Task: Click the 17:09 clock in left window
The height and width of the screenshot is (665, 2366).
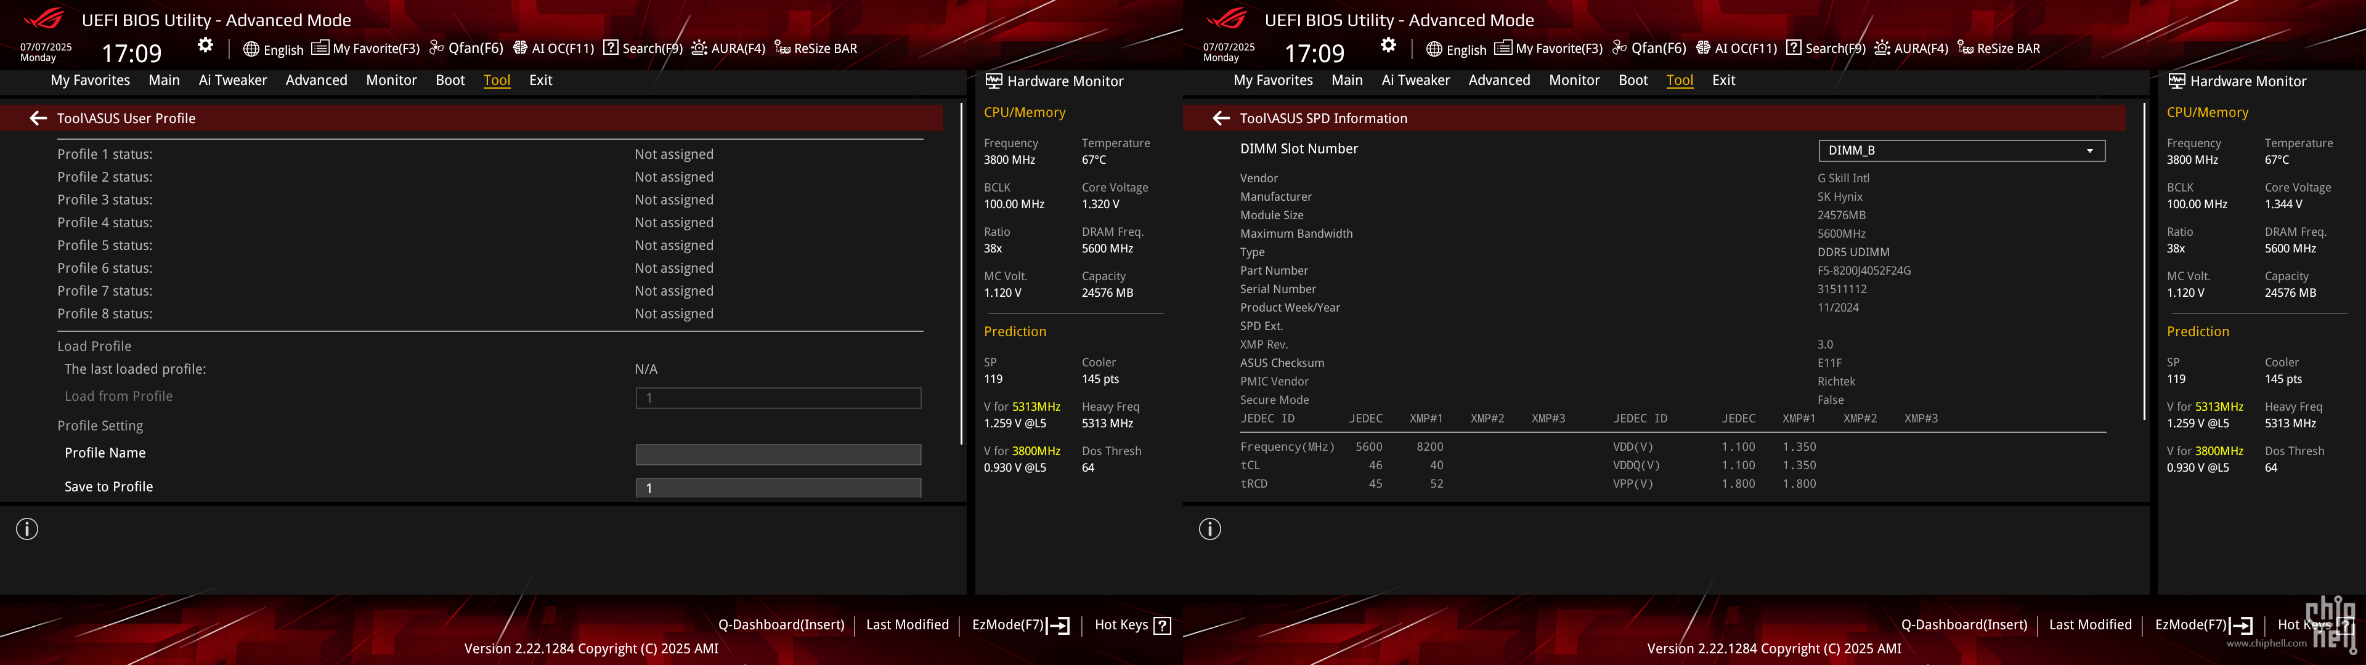Action: click(x=131, y=54)
